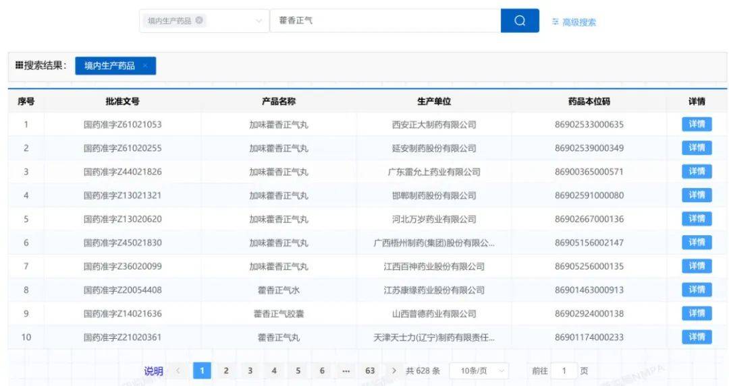Open the 高级搜索 advanced search link
Viewport: 729px width, 386px height.
coord(574,22)
